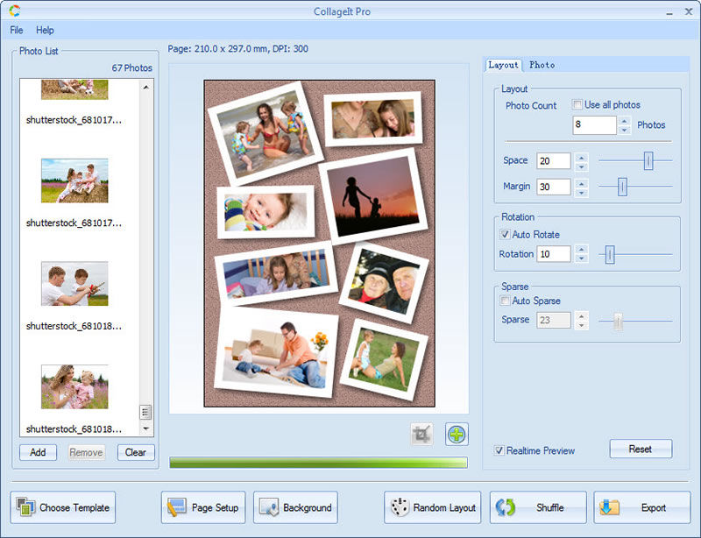Click the crop photo icon below canvas
The image size is (701, 538).
coord(421,434)
